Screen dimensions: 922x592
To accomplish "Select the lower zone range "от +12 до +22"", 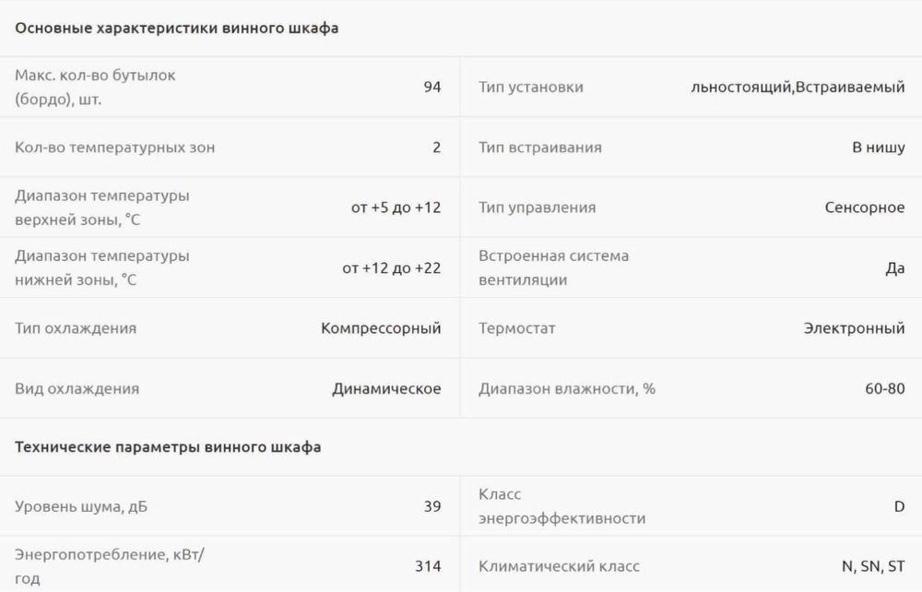I will coord(391,268).
